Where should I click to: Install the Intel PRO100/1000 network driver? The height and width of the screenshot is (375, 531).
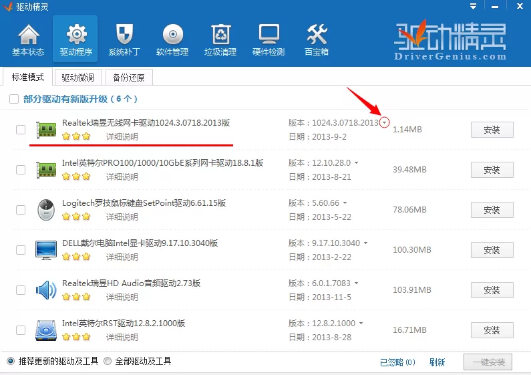pos(492,170)
